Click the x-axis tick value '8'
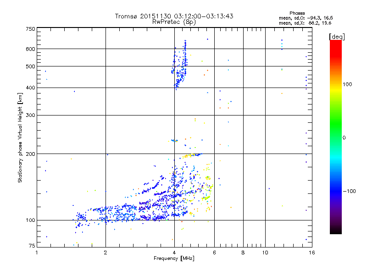This screenshot has width=367, height=275. (x=243, y=253)
